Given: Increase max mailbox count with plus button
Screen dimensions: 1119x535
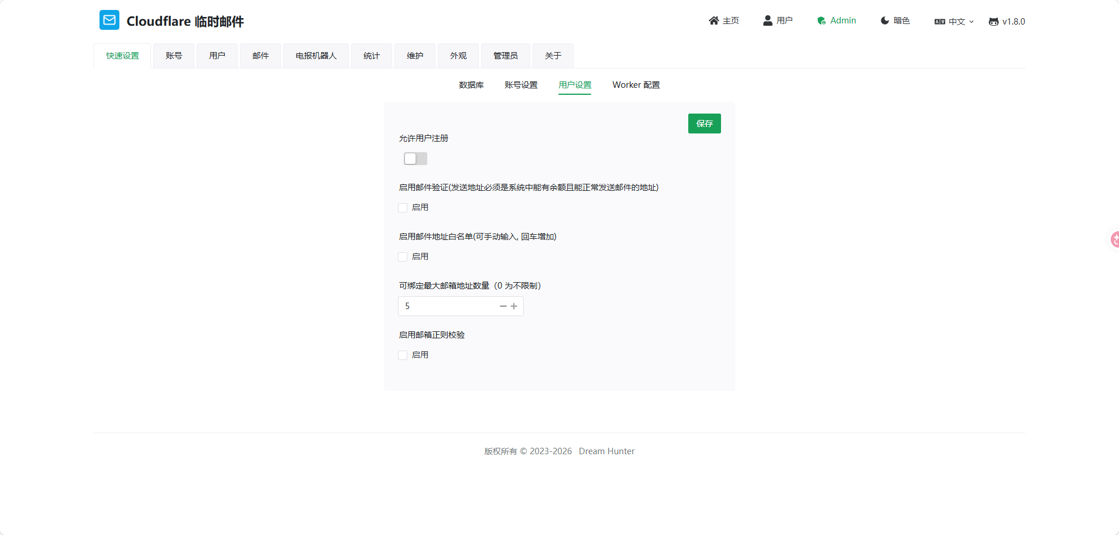Looking at the screenshot, I should [514, 306].
